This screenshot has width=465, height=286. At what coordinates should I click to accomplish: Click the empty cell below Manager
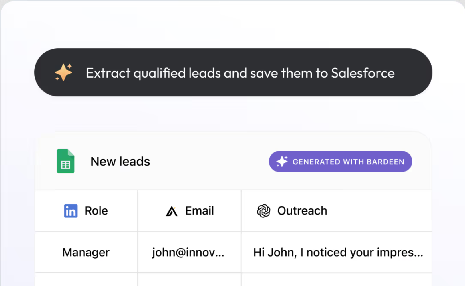click(x=86, y=280)
